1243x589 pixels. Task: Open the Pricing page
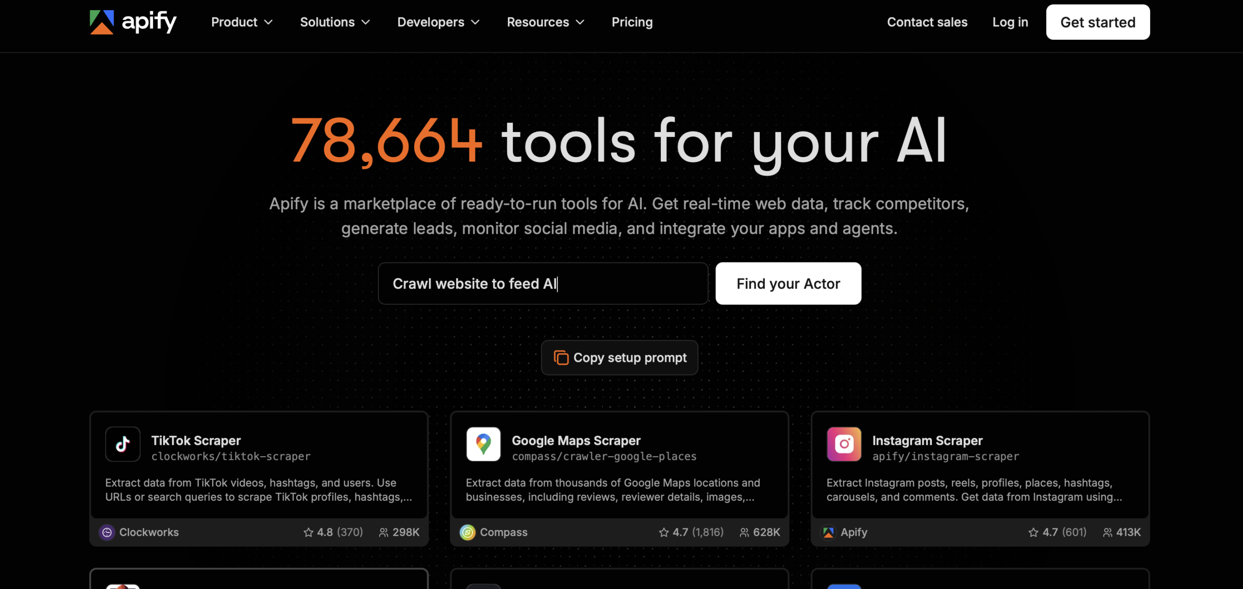point(632,22)
